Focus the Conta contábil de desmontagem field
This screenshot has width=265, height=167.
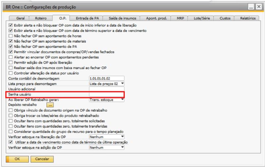point(106,78)
